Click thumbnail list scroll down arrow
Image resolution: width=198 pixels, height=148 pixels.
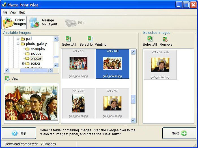point(133,120)
